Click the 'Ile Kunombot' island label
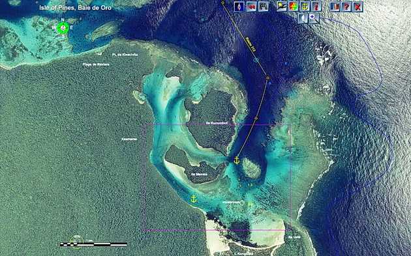 (217, 123)
